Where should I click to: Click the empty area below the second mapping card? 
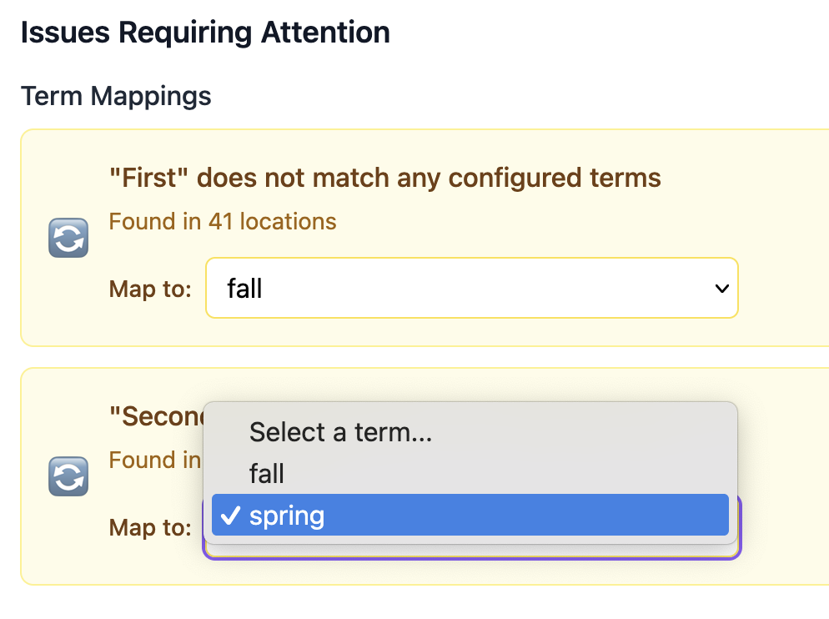click(x=417, y=602)
